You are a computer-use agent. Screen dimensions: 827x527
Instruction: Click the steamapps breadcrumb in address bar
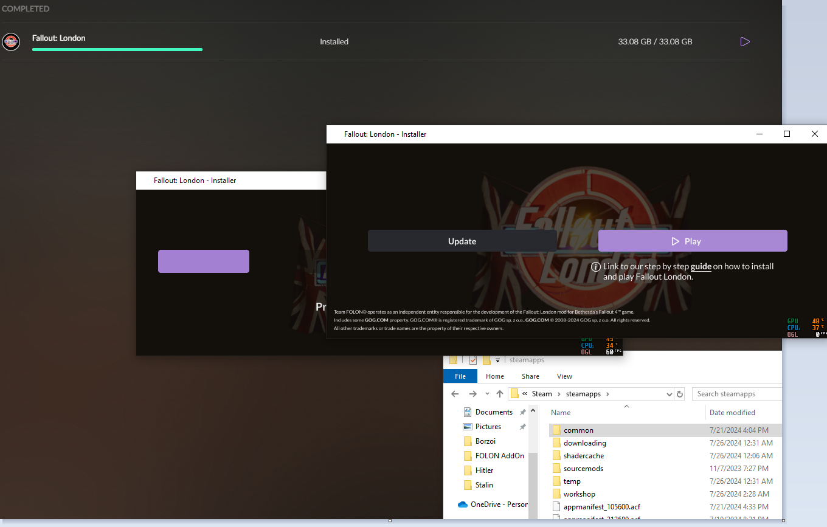(x=583, y=394)
